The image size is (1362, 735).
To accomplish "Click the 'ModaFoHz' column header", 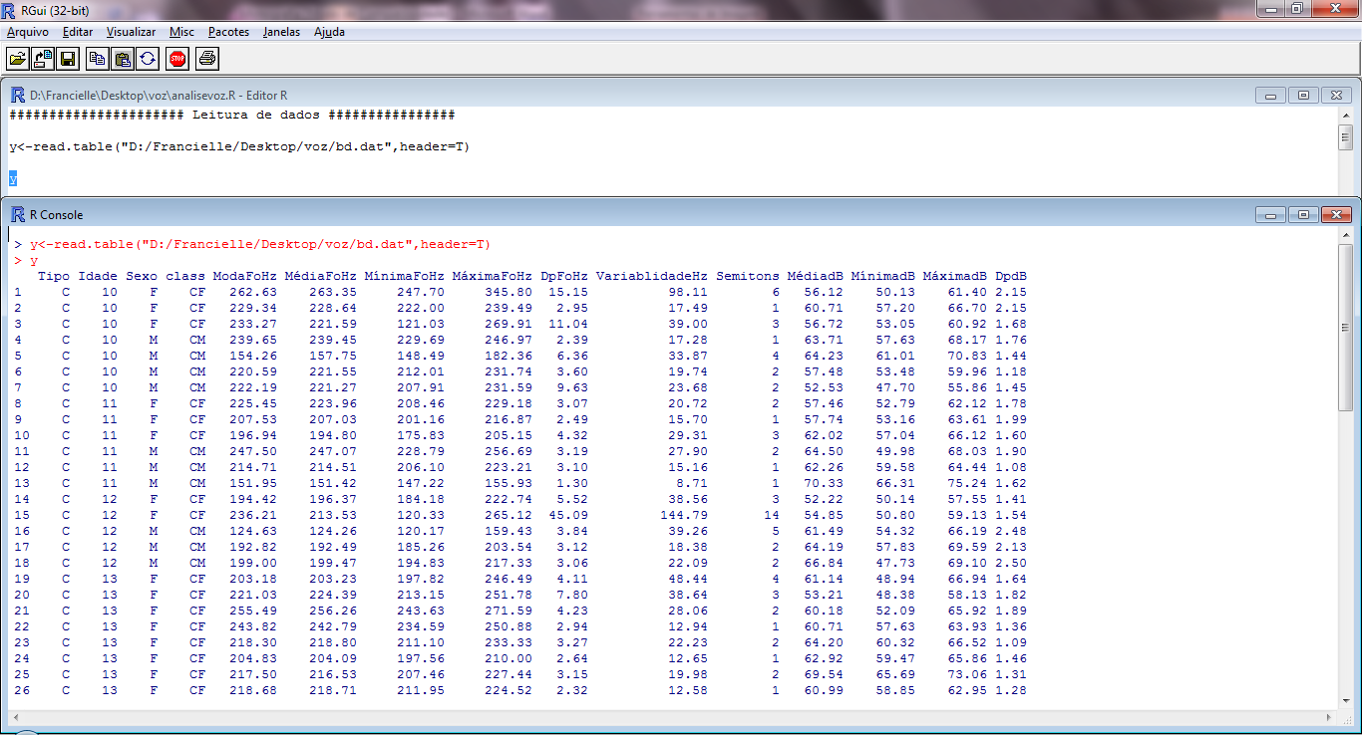I will (245, 276).
